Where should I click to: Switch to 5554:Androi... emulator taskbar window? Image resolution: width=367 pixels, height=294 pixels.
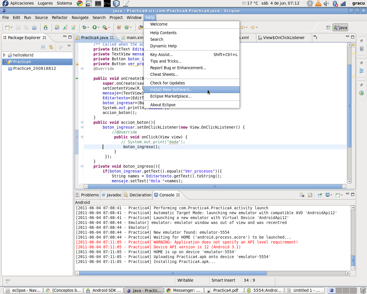[264, 290]
